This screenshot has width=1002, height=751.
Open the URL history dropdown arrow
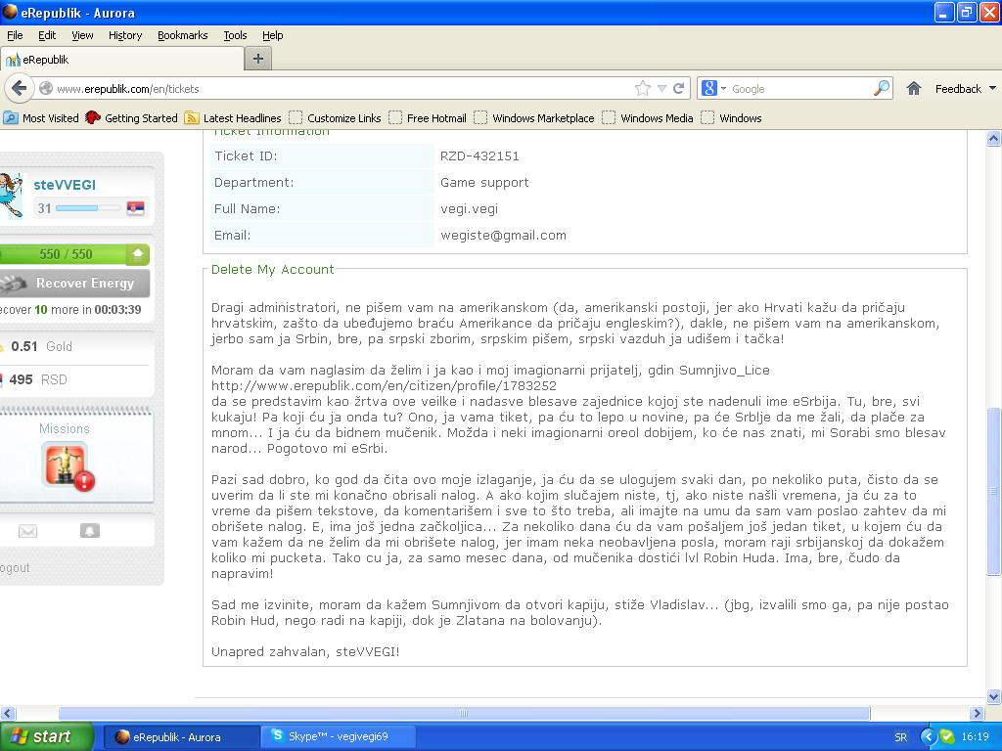[661, 88]
